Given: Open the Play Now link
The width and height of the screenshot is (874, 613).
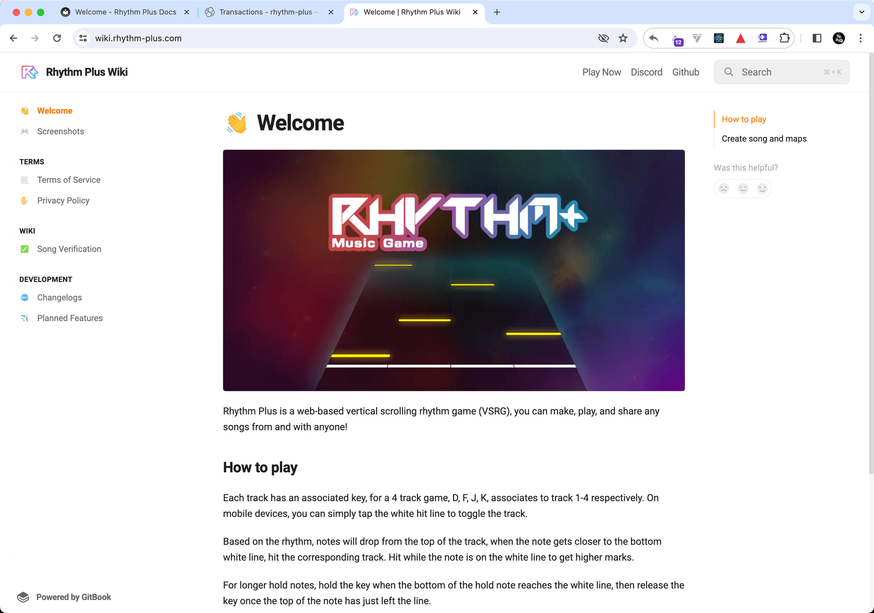Looking at the screenshot, I should coord(601,72).
